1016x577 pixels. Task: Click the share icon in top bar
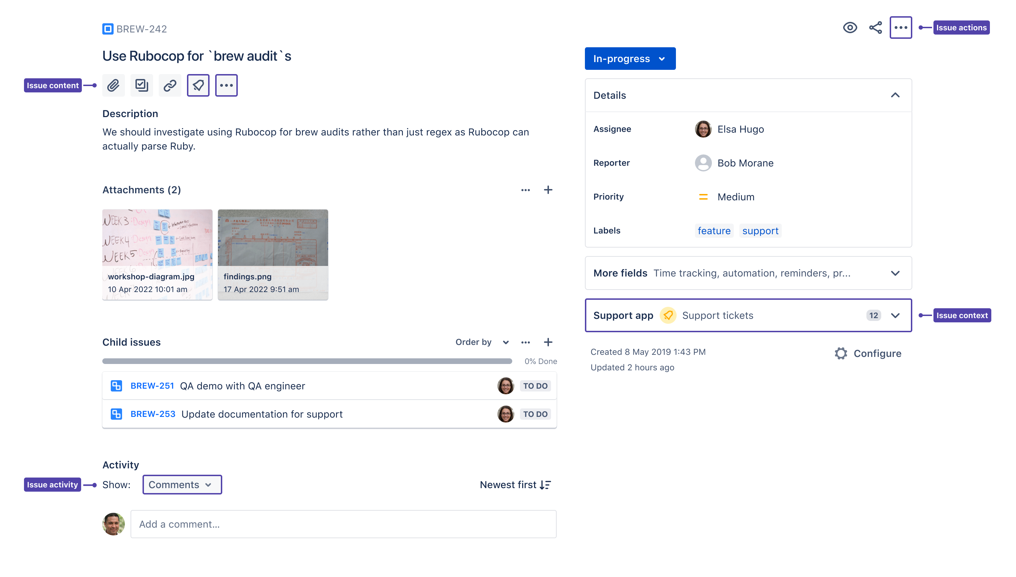coord(875,28)
